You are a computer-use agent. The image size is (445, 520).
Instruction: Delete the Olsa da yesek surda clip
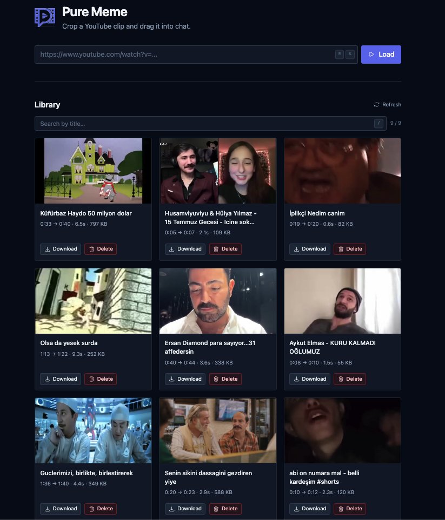click(x=101, y=379)
